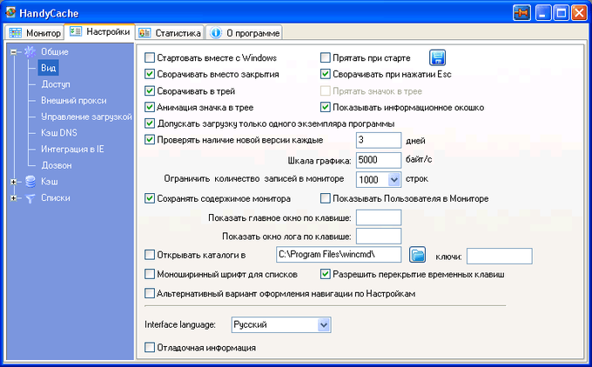Enable Альтернативный вариант оформления навигации checkbox
The image size is (592, 367).
pos(150,293)
